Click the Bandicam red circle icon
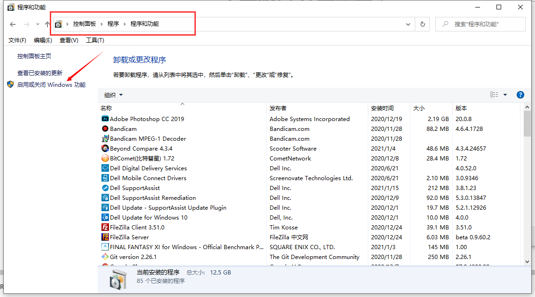Viewport: 535px width, 297px height. pyautogui.click(x=105, y=129)
